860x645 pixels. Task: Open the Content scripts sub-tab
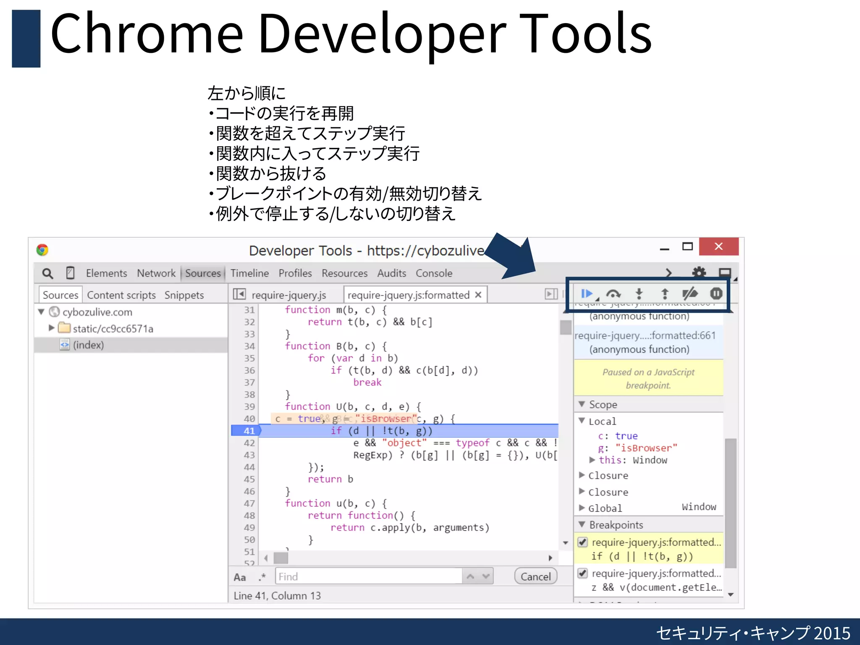(121, 295)
